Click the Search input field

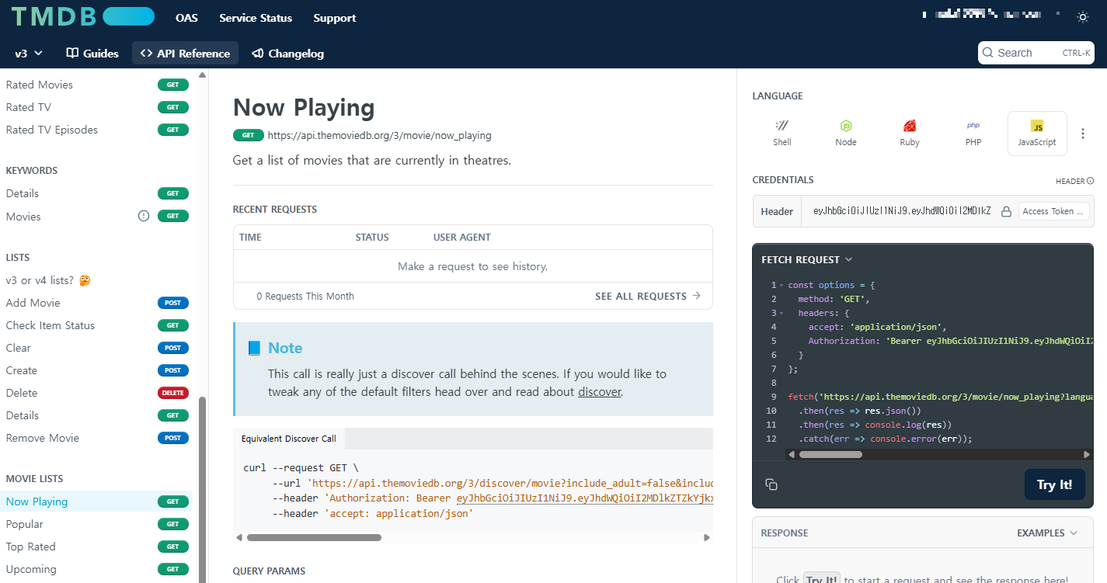[1036, 53]
